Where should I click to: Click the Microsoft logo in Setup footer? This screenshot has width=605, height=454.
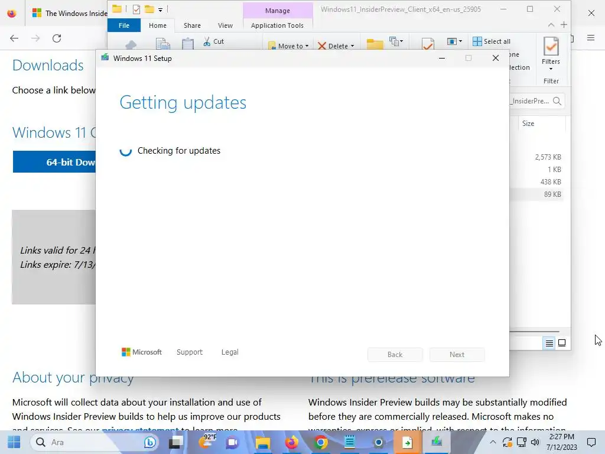(142, 352)
